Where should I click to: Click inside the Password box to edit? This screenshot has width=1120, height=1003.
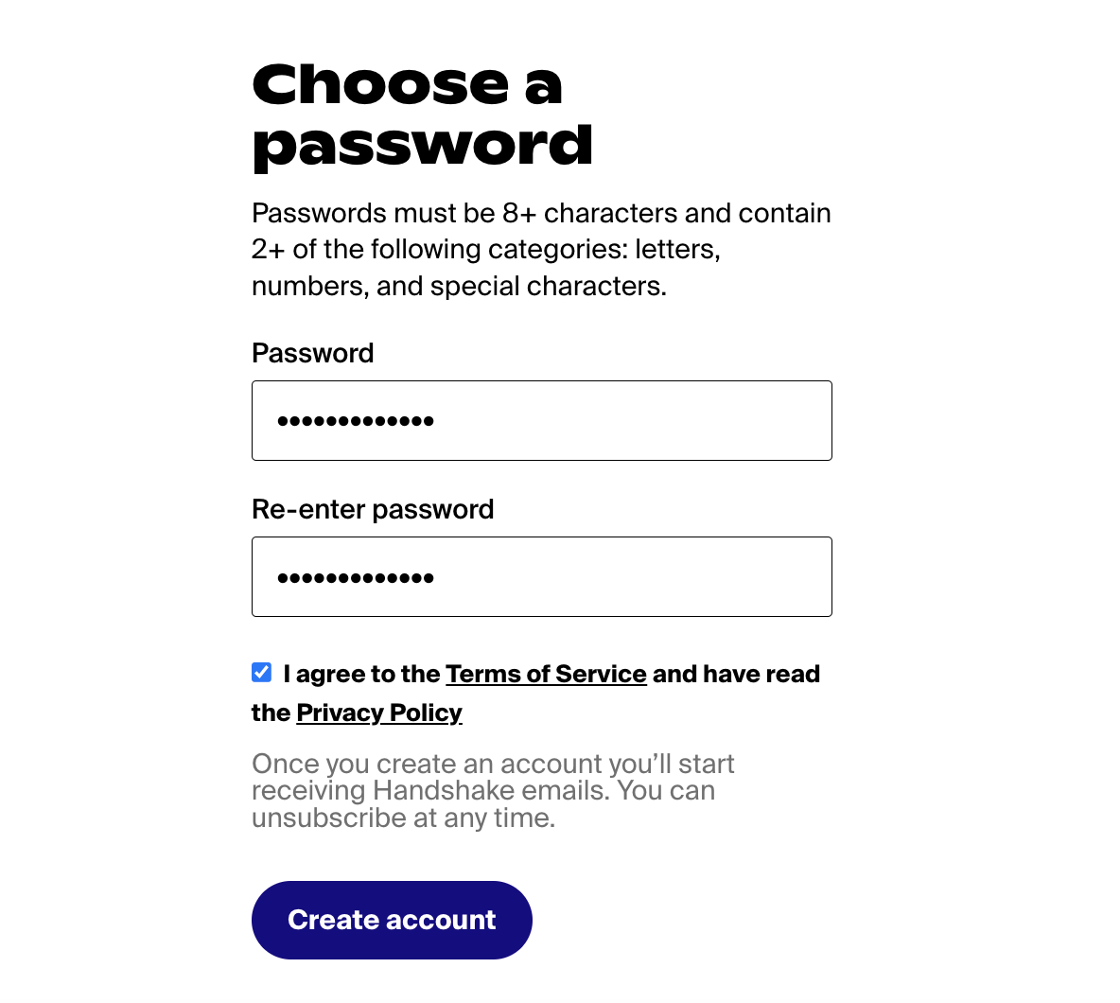pyautogui.click(x=541, y=420)
